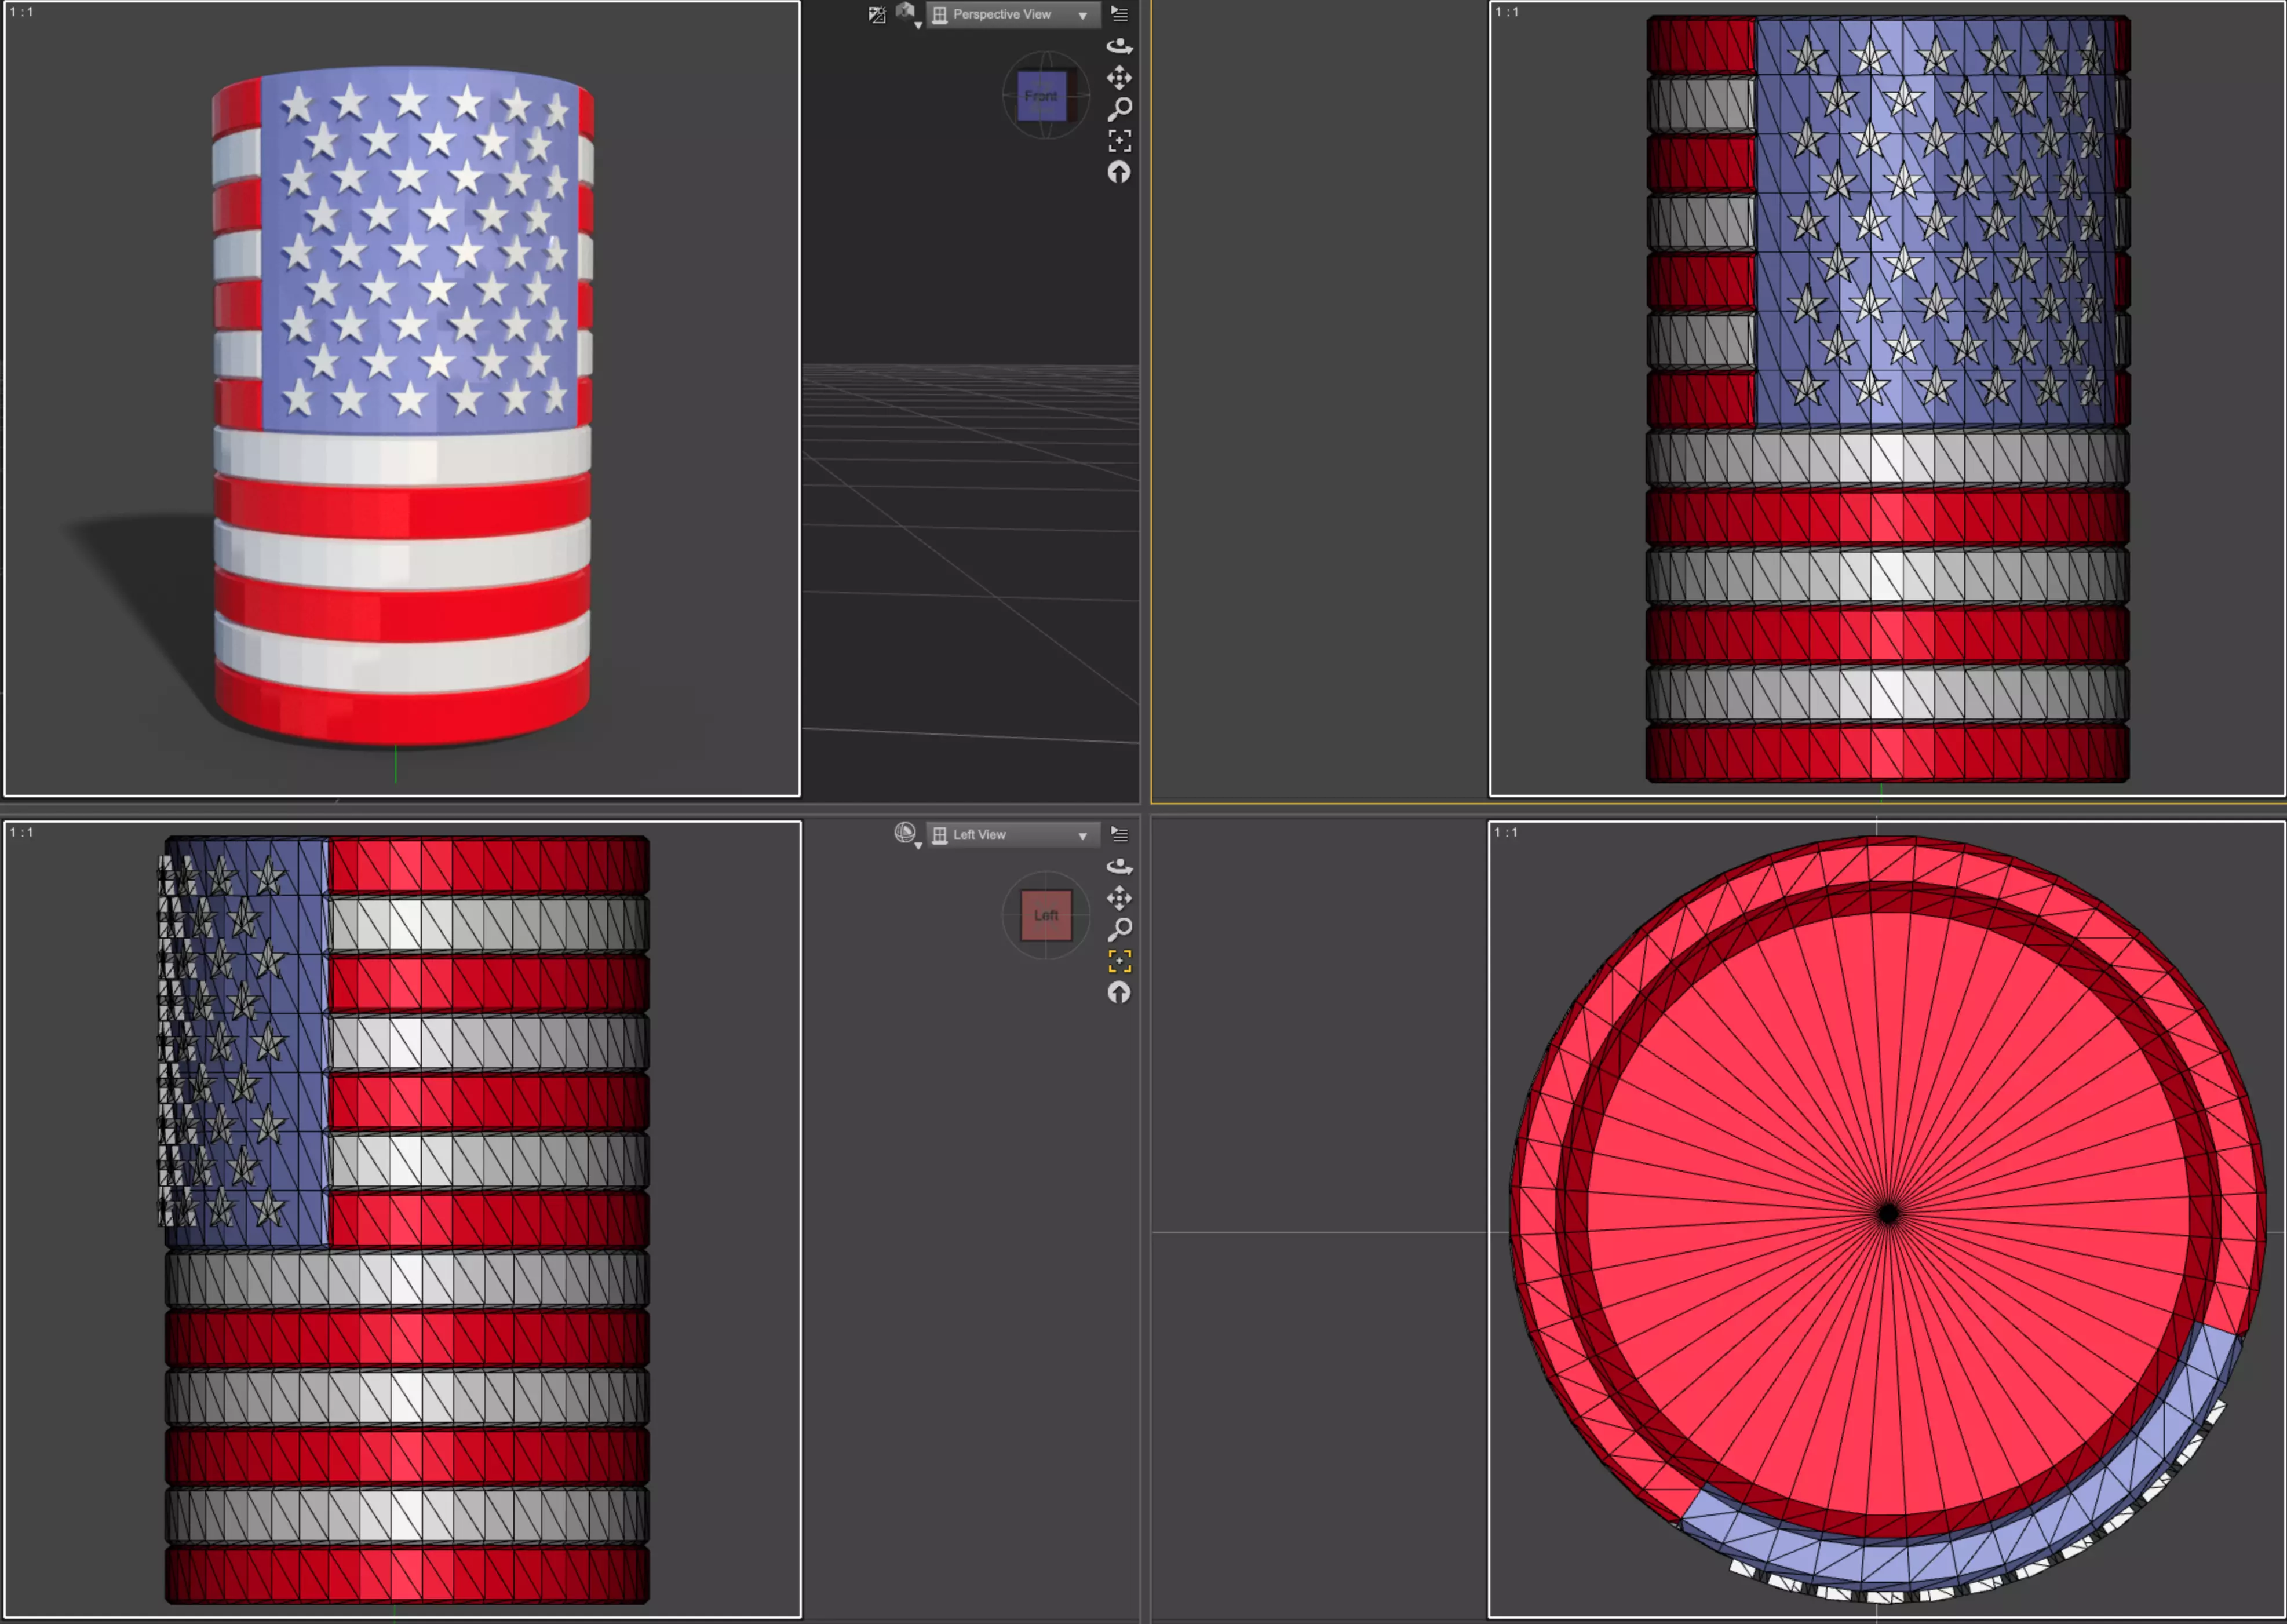The width and height of the screenshot is (2287, 1624).
Task: Open the Left viewport options menu
Action: tap(1120, 835)
